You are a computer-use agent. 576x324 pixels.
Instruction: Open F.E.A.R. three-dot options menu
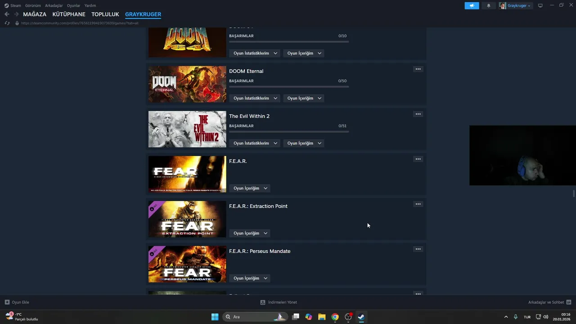coord(418,159)
